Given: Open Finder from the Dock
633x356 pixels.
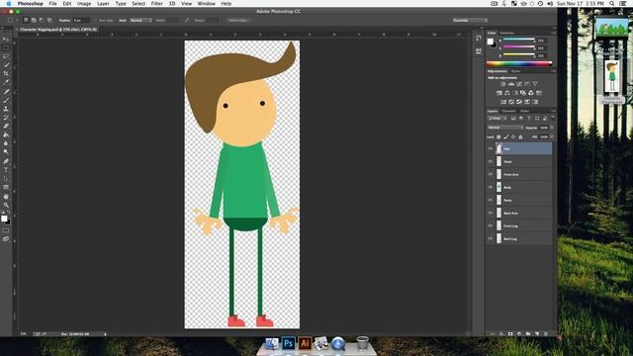Looking at the screenshot, I should [272, 343].
